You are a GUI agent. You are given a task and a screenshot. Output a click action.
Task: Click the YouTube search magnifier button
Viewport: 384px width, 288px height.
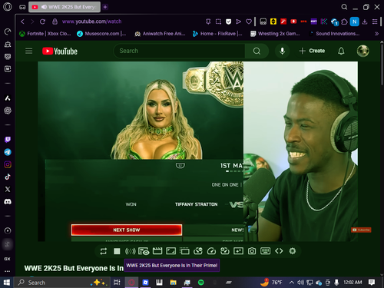(257, 51)
